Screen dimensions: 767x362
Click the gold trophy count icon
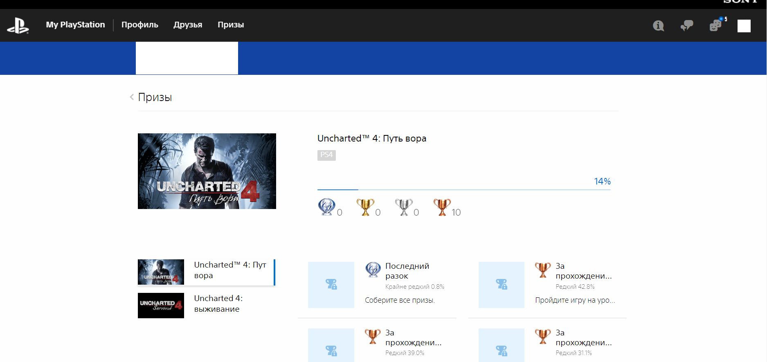(365, 207)
